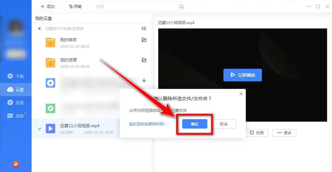Open the sort order dropdown above file list
Screen dimensions: 332x172
[x=144, y=28]
